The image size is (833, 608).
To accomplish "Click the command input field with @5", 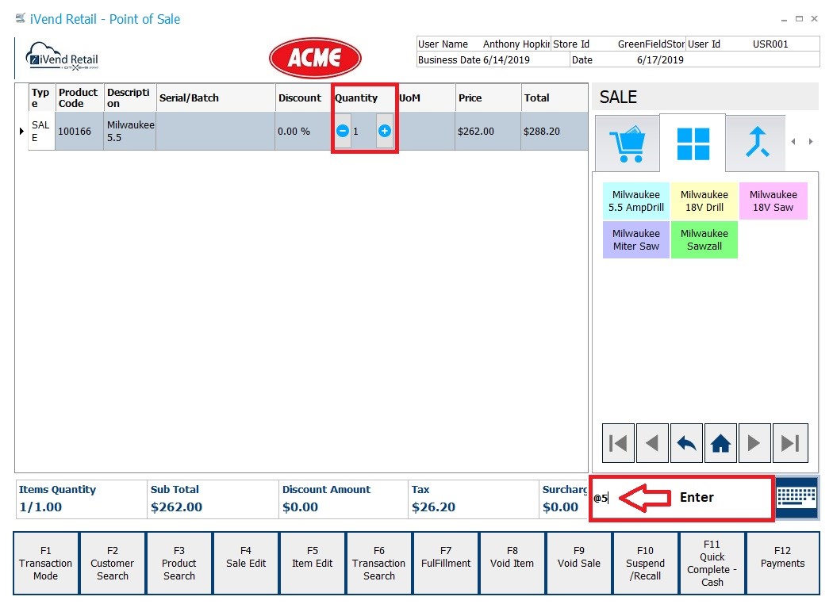I will (681, 498).
